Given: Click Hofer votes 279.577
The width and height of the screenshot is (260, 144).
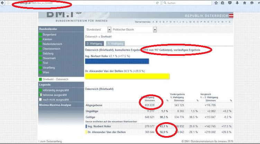Looking at the screenshot, I should [150, 127].
